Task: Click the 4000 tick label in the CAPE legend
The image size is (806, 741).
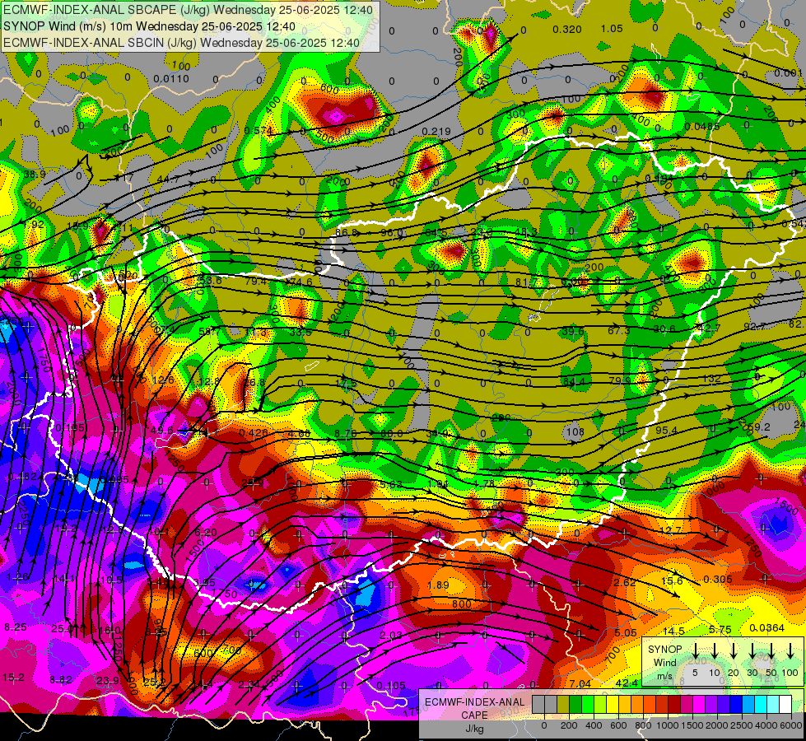Action: click(766, 725)
